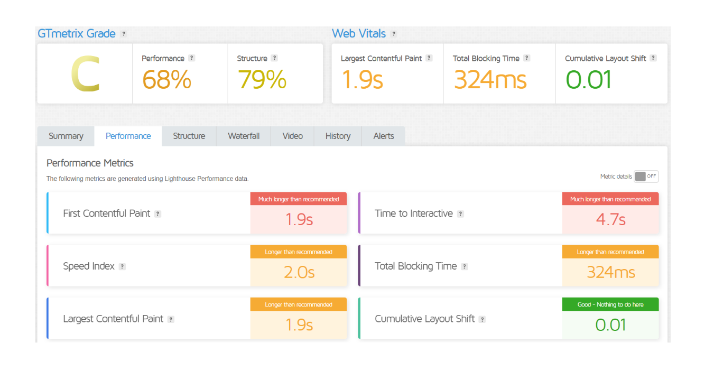Open help icon for Time to Interactive
The height and width of the screenshot is (370, 705).
coord(460,214)
